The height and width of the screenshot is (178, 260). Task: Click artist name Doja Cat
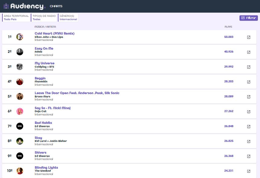coord(40,111)
